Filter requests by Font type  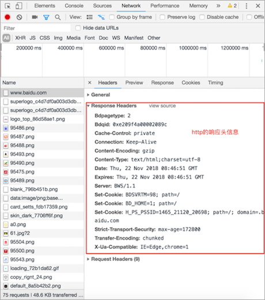click(90, 38)
